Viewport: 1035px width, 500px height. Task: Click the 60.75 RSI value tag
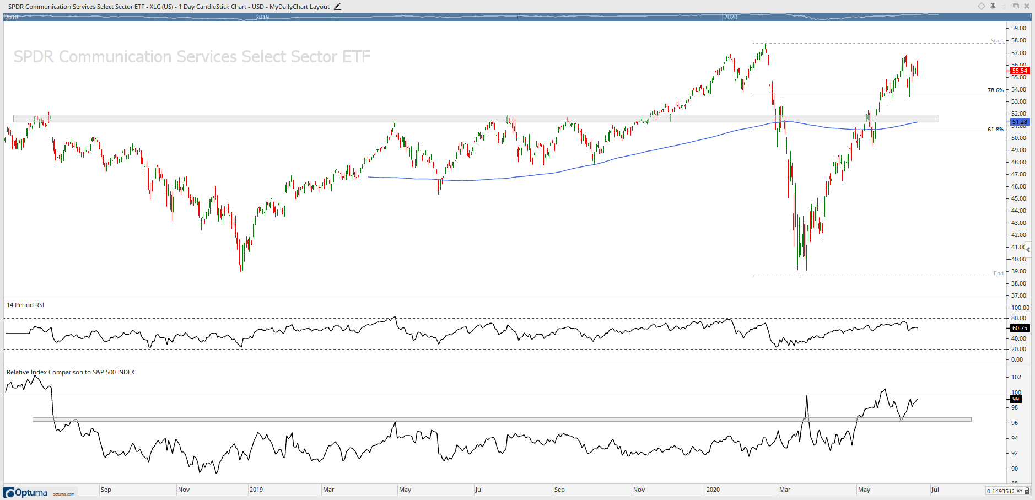pos(1019,328)
